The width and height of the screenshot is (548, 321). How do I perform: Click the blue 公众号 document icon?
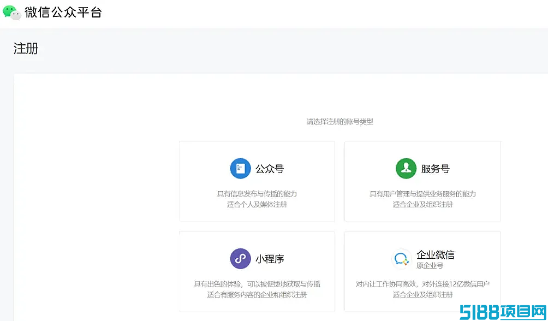(241, 169)
